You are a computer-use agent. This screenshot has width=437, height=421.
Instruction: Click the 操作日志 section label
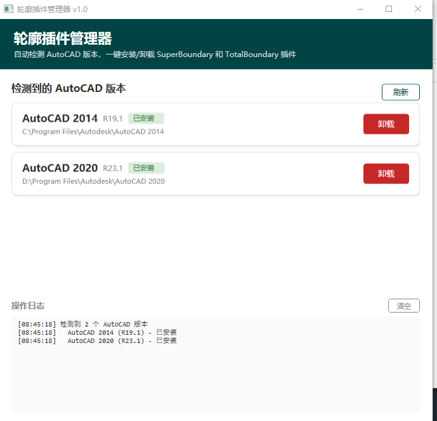tap(28, 306)
